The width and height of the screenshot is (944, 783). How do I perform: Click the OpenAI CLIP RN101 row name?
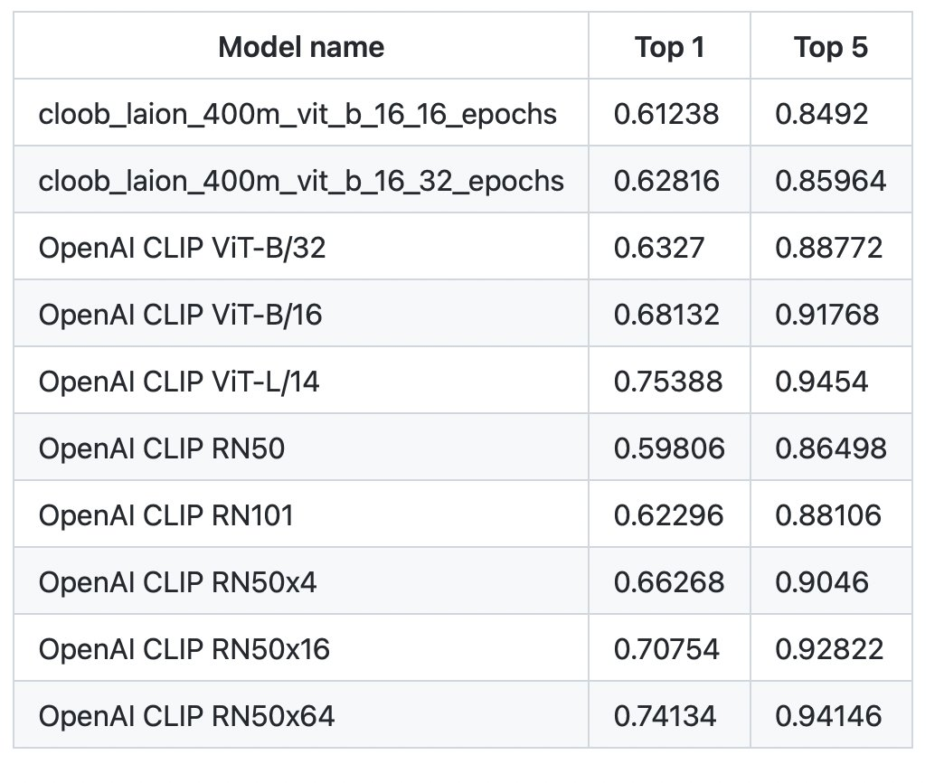tap(165, 515)
